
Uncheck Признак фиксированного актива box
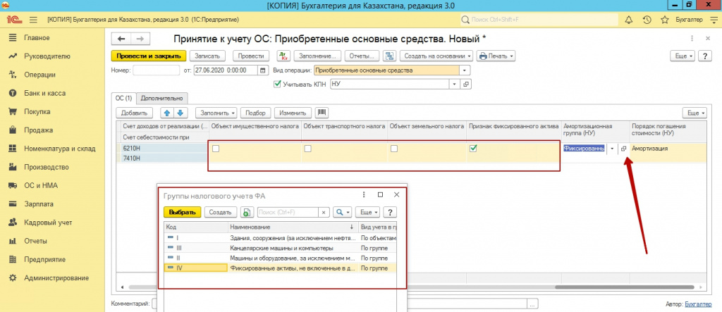[473, 148]
